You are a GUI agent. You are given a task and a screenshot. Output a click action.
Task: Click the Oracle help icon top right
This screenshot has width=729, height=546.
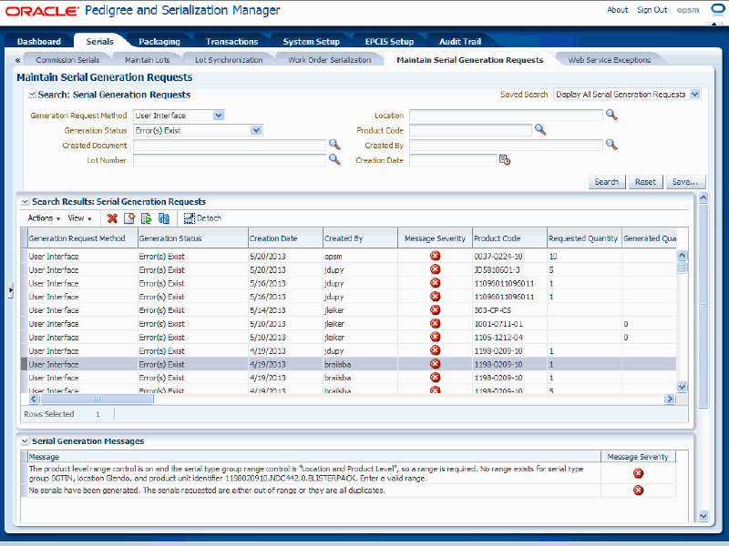tap(718, 10)
